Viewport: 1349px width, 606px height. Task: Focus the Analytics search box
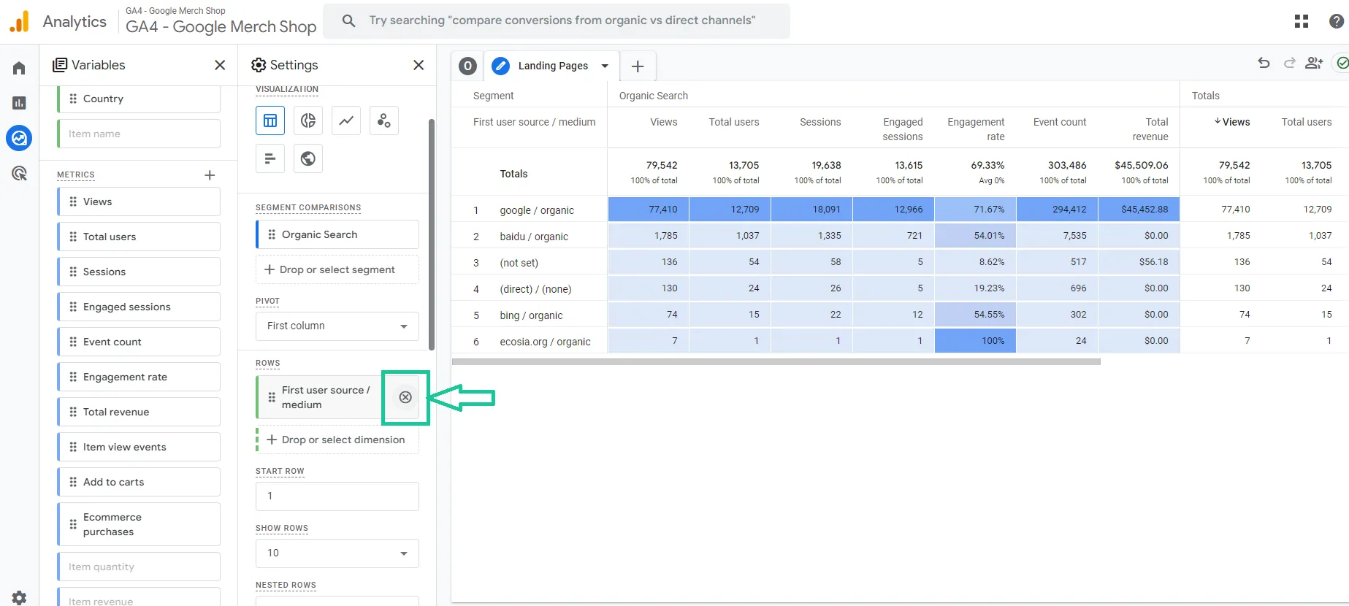pyautogui.click(x=557, y=20)
